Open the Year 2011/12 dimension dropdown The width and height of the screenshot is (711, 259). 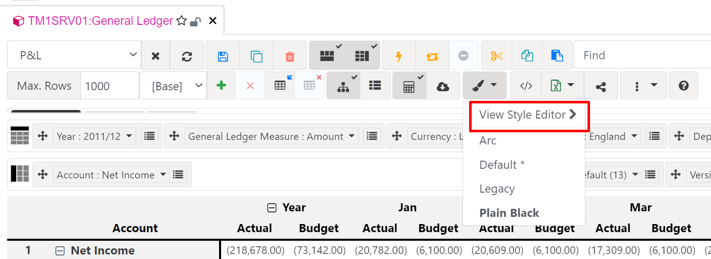coord(95,136)
